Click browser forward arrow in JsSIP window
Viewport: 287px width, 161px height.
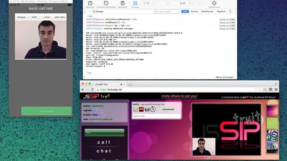click(x=87, y=89)
